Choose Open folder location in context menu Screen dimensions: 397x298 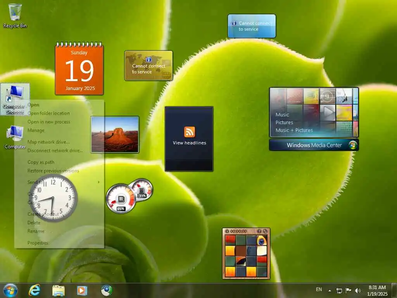tap(48, 113)
